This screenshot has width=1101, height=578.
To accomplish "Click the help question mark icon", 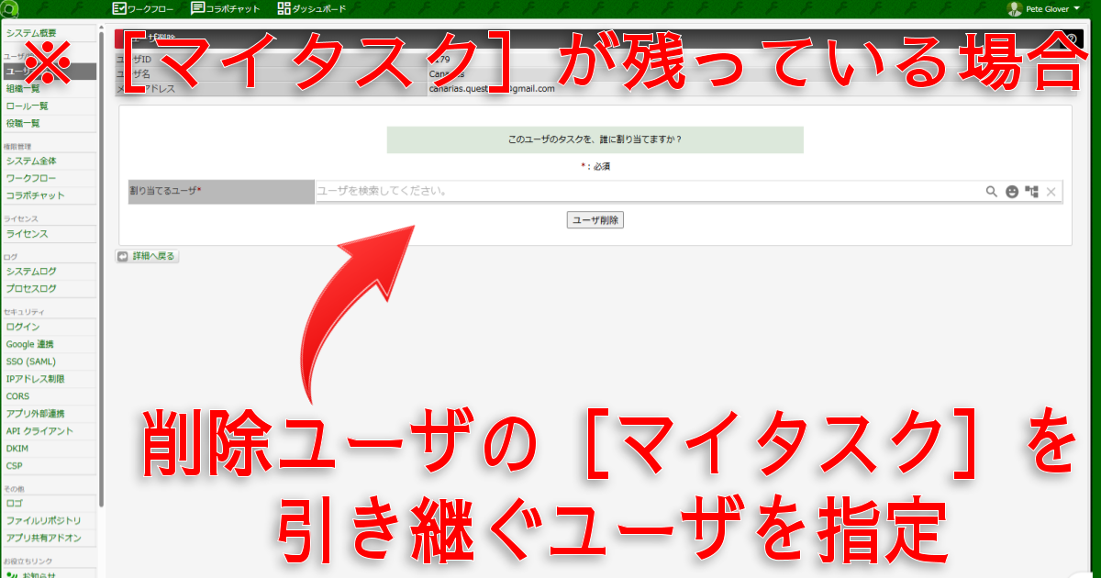I will 1071,39.
